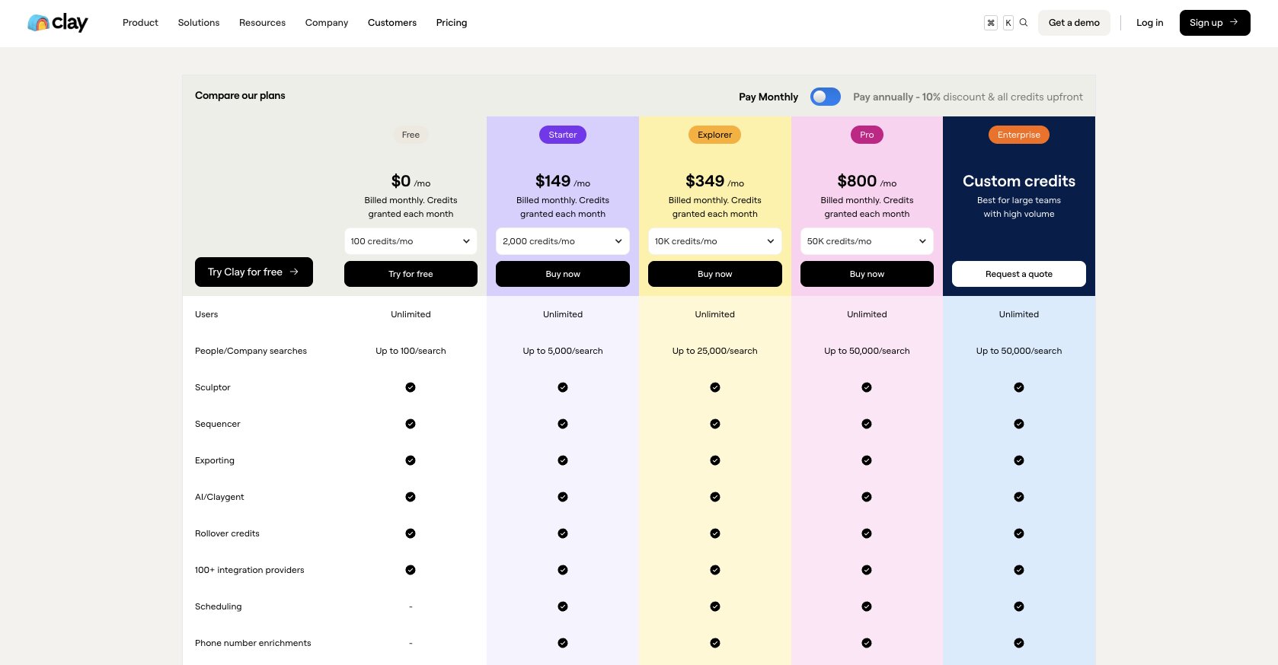The height and width of the screenshot is (665, 1278).
Task: Click Sequencer checkmark in Explorer column
Action: click(715, 424)
